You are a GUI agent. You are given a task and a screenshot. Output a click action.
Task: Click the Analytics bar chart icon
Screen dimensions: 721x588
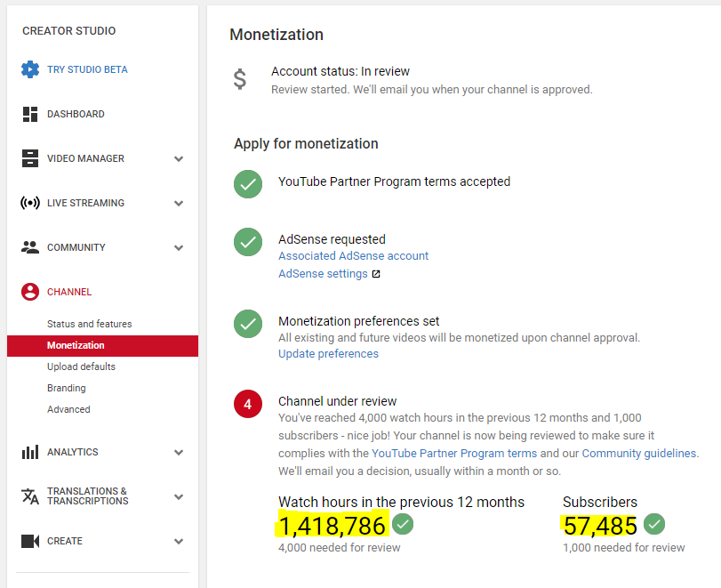tap(30, 452)
